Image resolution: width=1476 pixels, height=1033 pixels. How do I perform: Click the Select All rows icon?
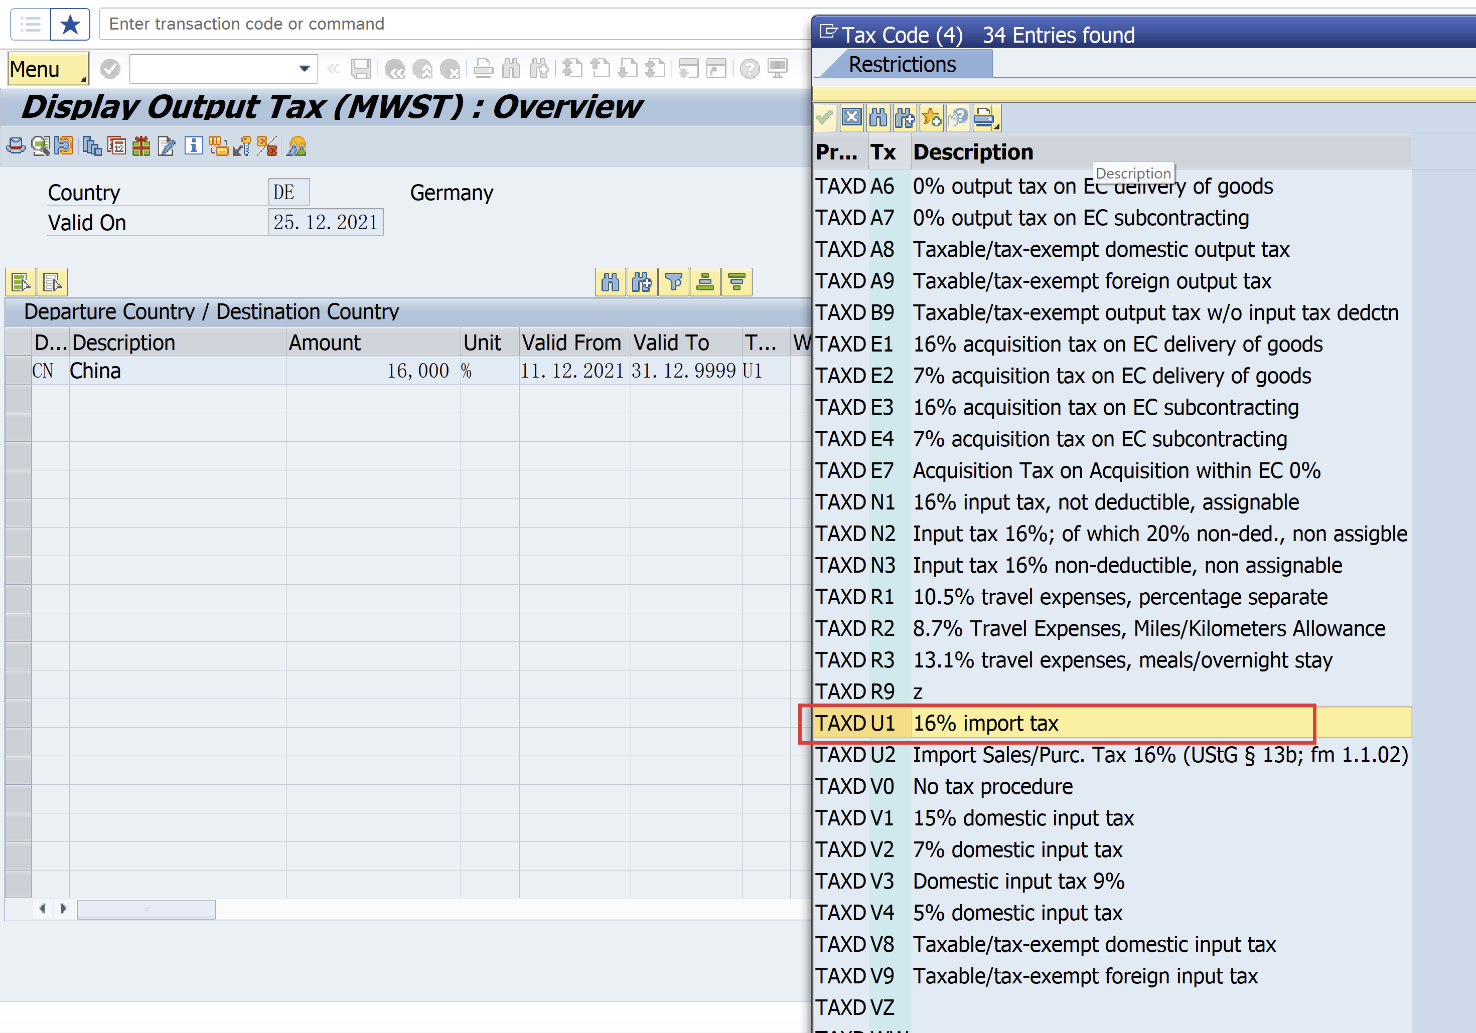pyautogui.click(x=21, y=282)
